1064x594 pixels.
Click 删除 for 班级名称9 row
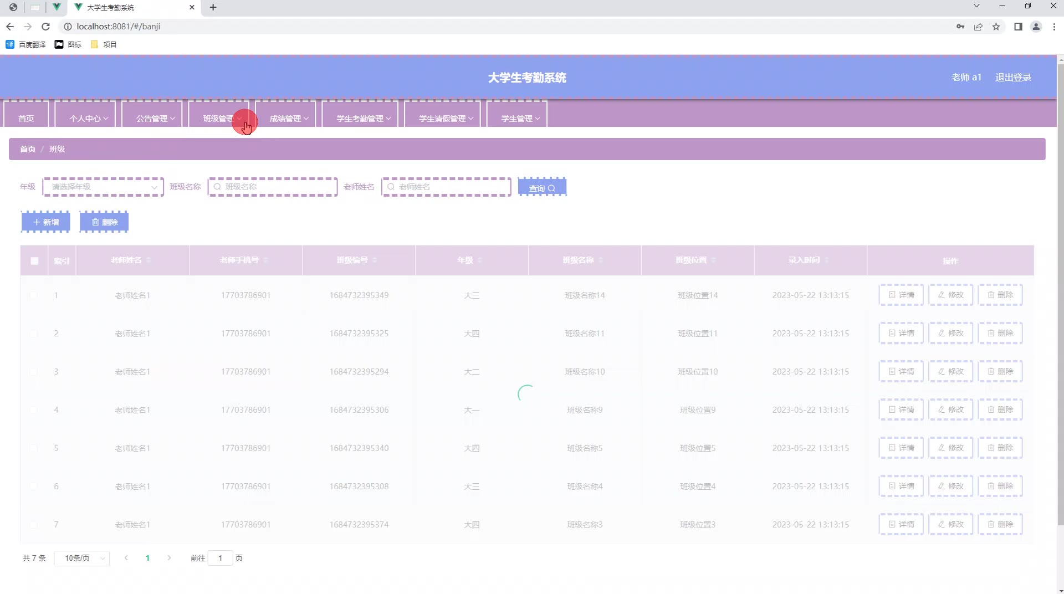[1000, 410]
